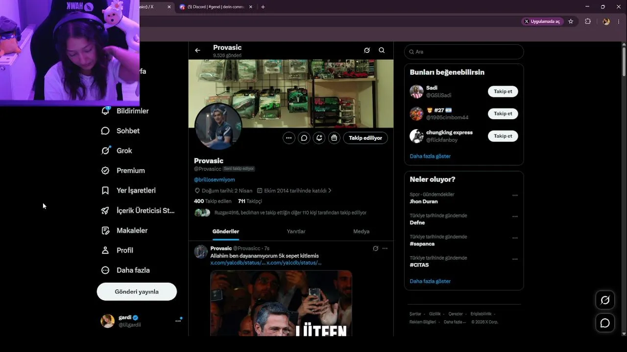This screenshot has width=627, height=352.
Task: Open options menu for #CITAS trend
Action: coord(515,259)
